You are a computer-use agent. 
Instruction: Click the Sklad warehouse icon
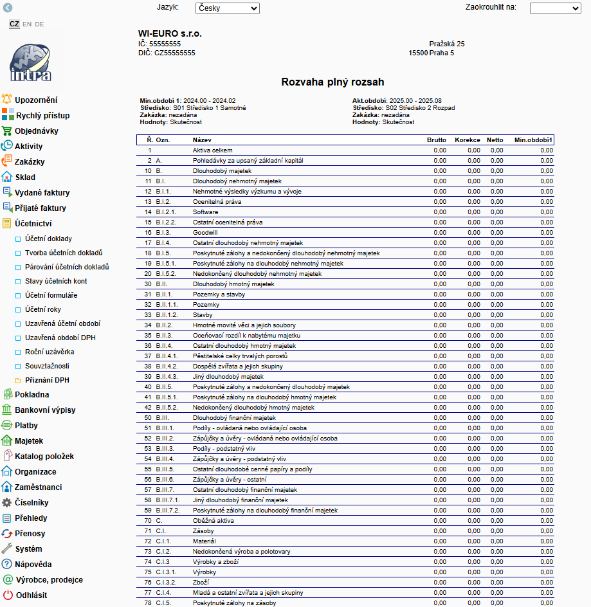click(x=7, y=177)
